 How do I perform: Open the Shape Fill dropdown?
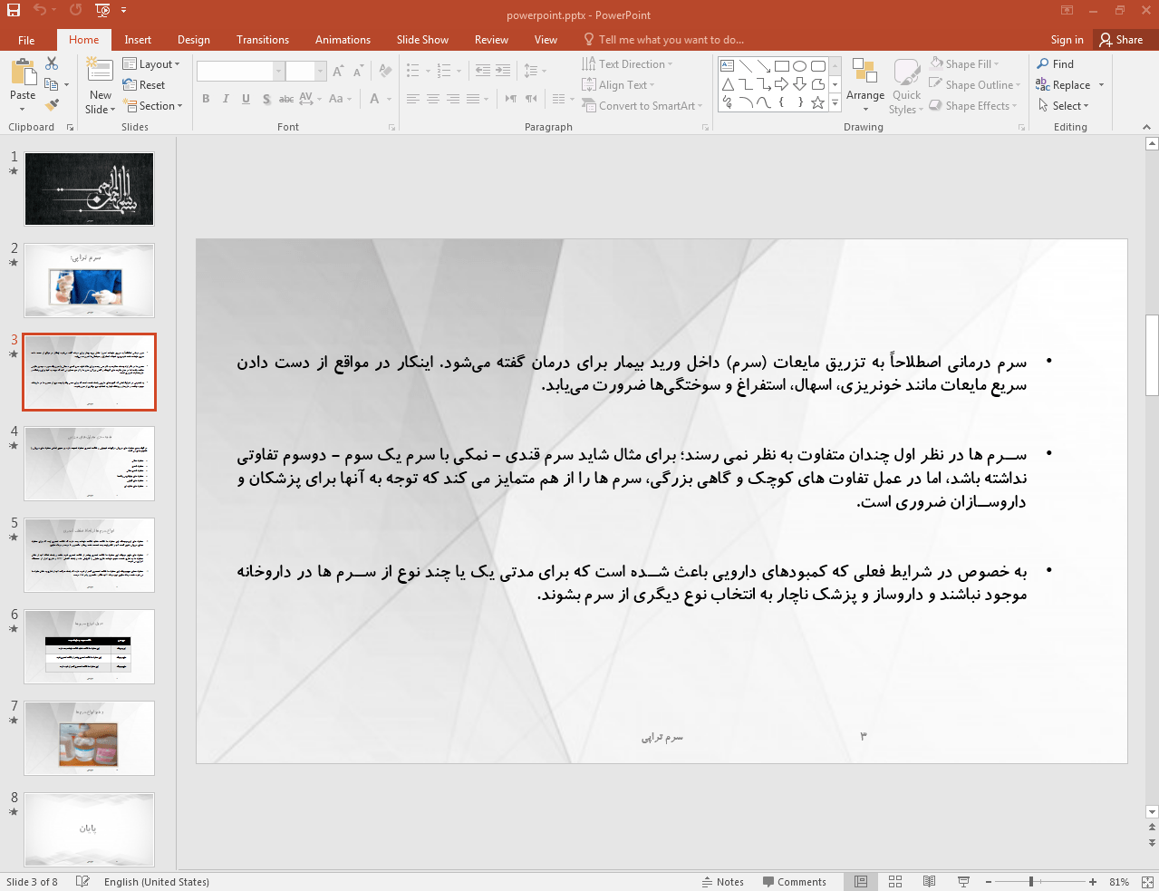964,64
